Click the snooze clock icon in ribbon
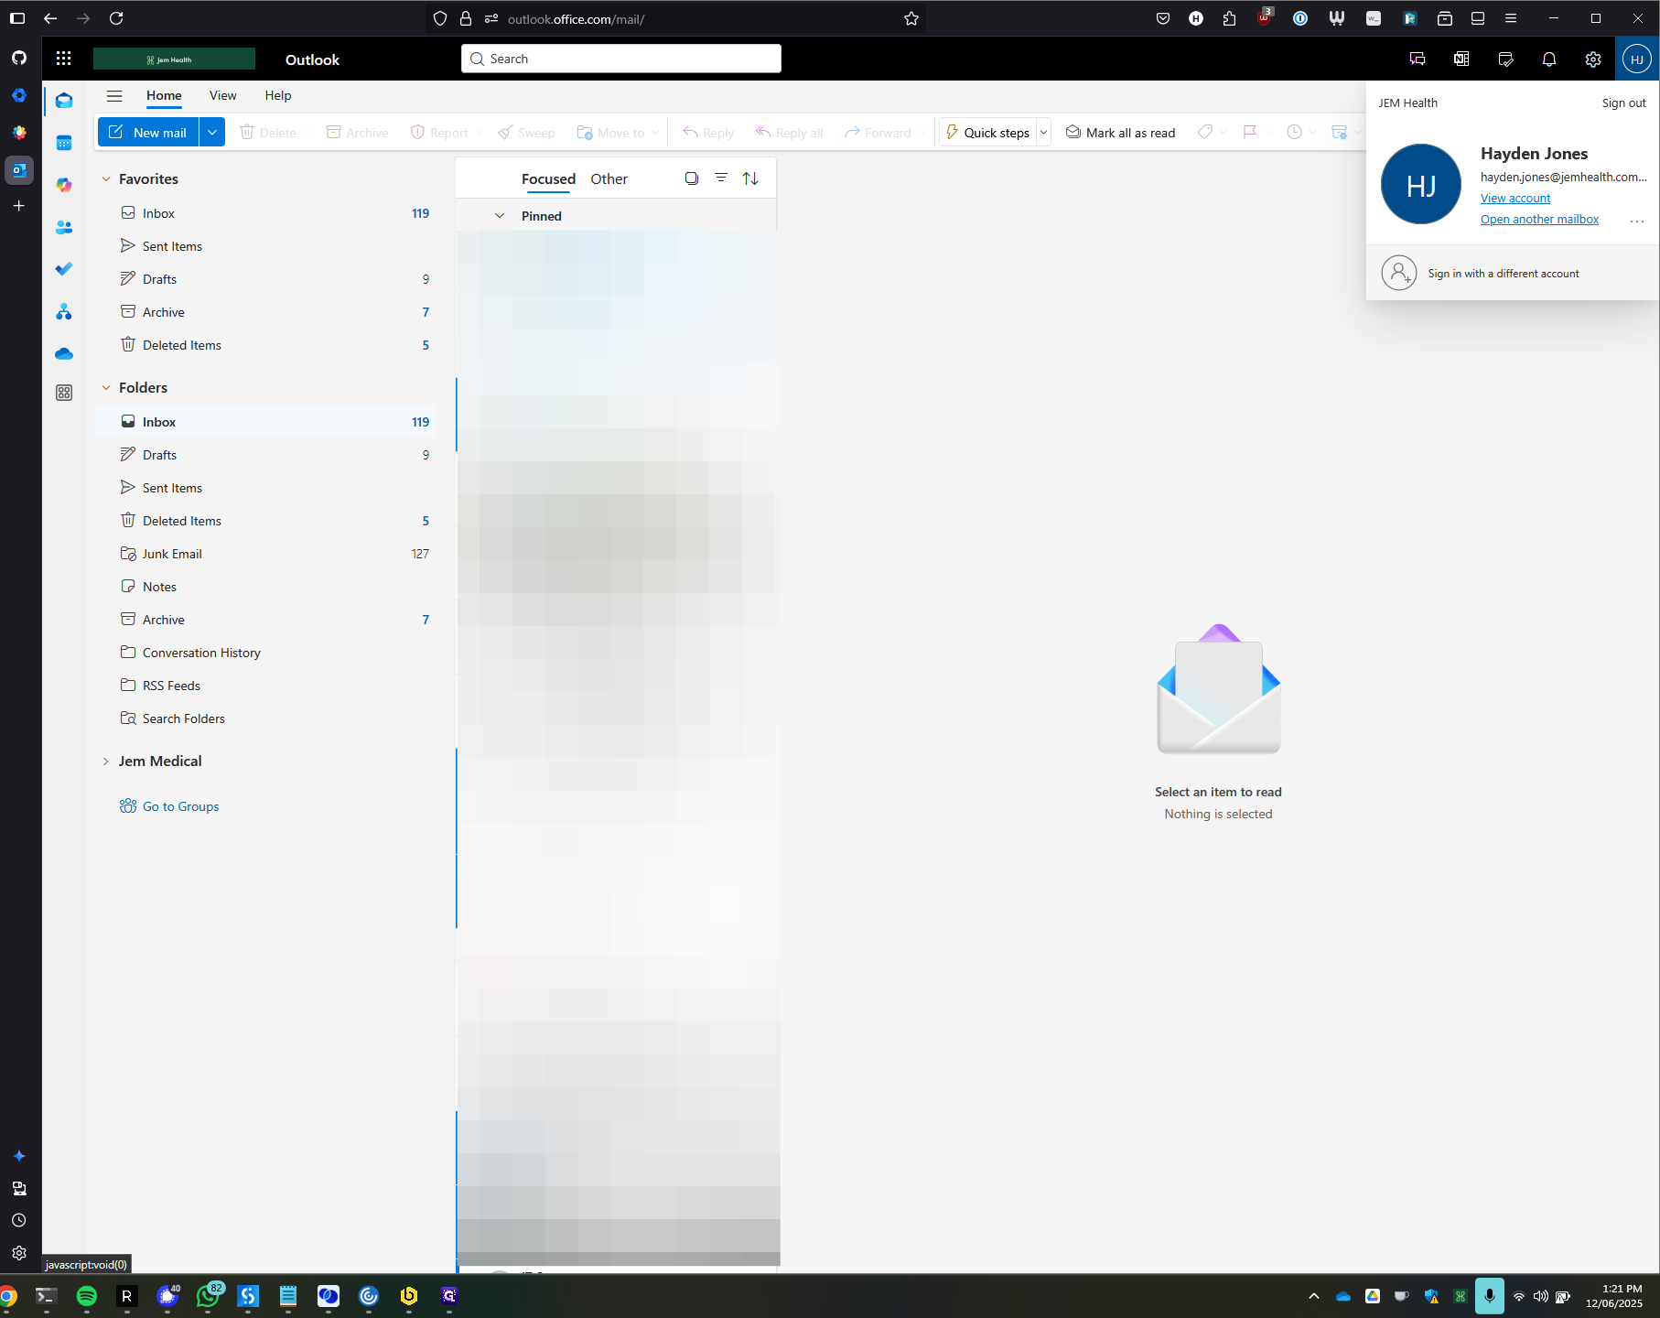 coord(1294,133)
